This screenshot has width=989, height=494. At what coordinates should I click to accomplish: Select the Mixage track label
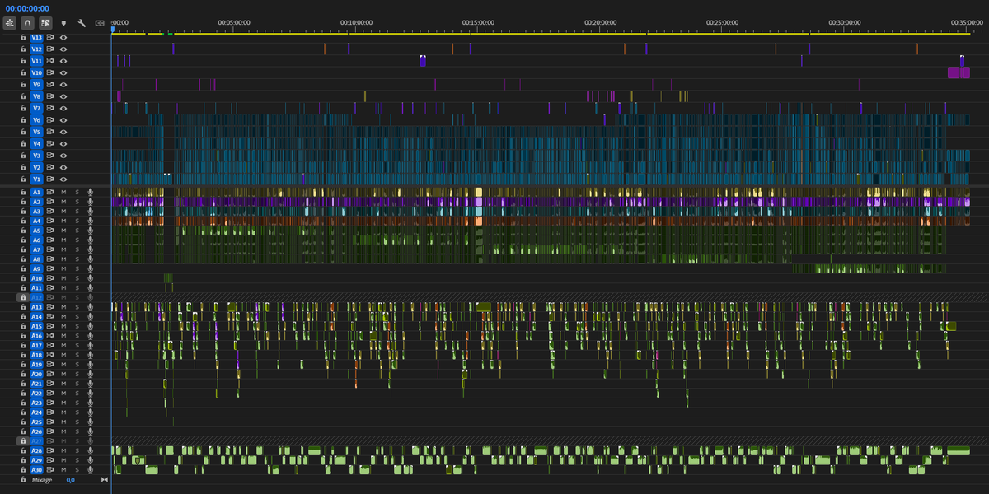coord(42,479)
